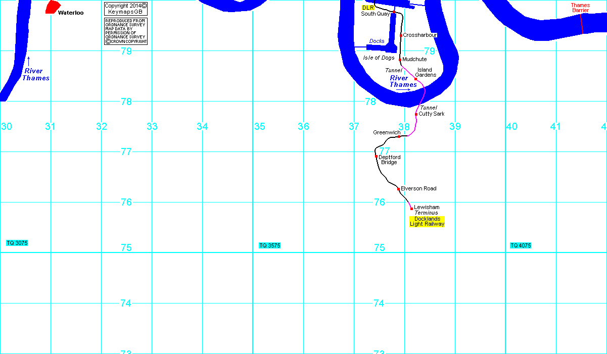Click the red Waterloo station marker
This screenshot has width=607, height=354.
52,7
